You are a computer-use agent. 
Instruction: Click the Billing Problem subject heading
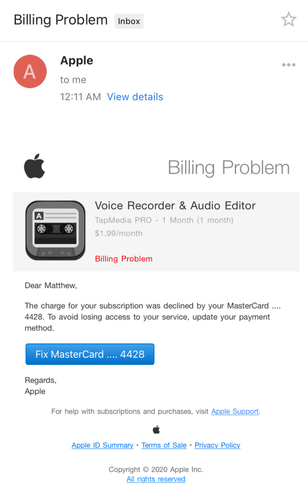point(61,20)
